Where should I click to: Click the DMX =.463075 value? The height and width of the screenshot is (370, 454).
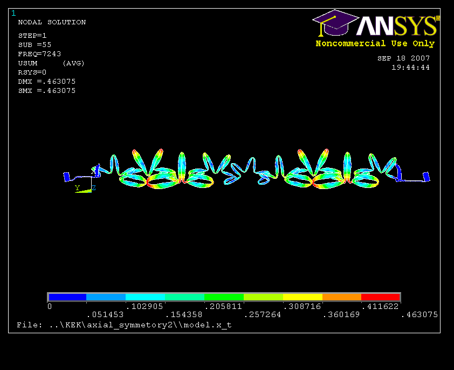46,82
